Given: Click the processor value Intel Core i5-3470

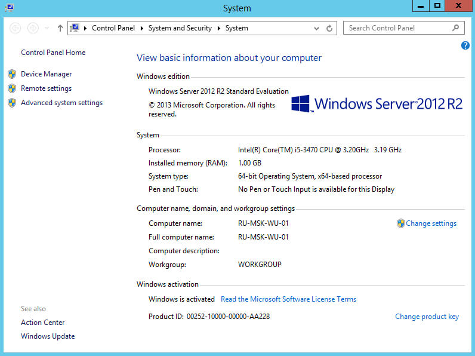Looking at the screenshot, I should click(x=320, y=150).
